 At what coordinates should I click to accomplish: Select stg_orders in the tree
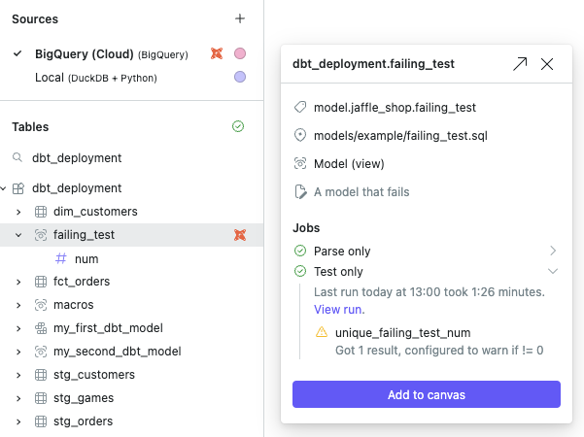(83, 421)
